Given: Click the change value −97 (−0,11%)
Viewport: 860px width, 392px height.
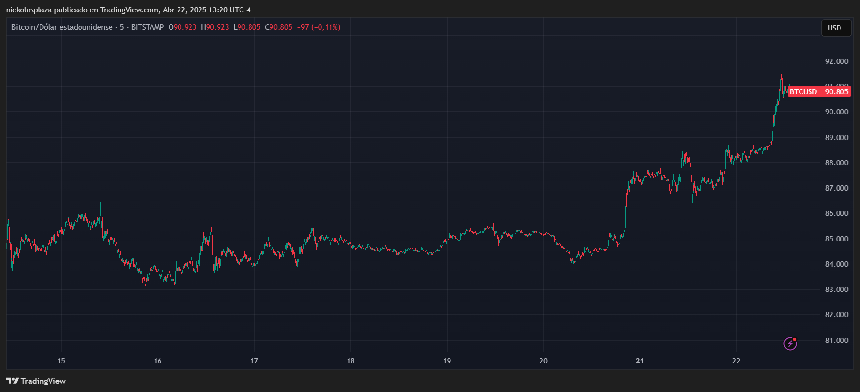Looking at the screenshot, I should [319, 27].
